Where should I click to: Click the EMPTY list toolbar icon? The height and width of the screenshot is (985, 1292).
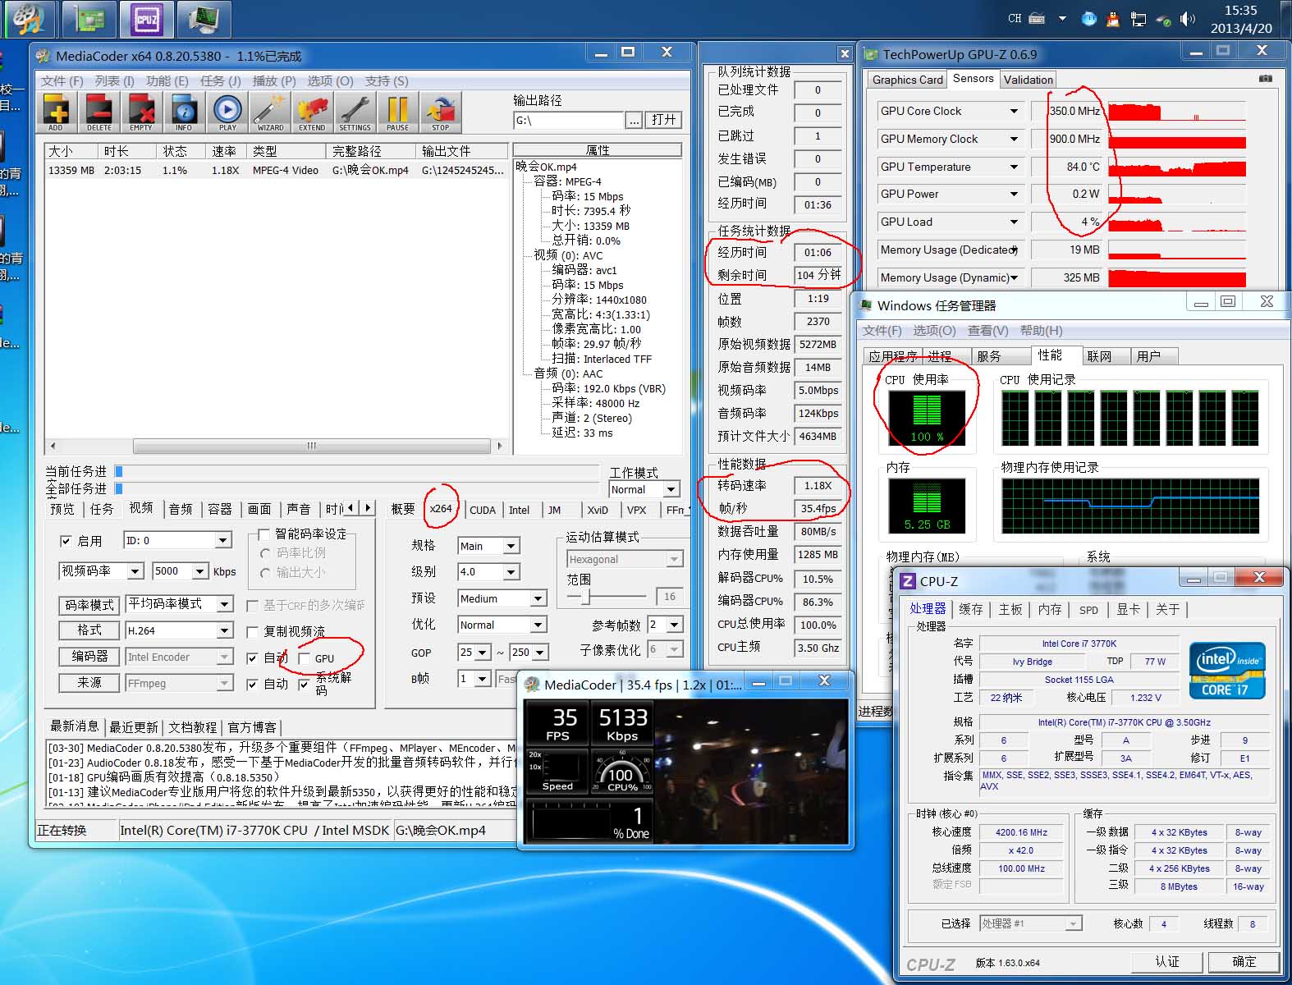[141, 112]
